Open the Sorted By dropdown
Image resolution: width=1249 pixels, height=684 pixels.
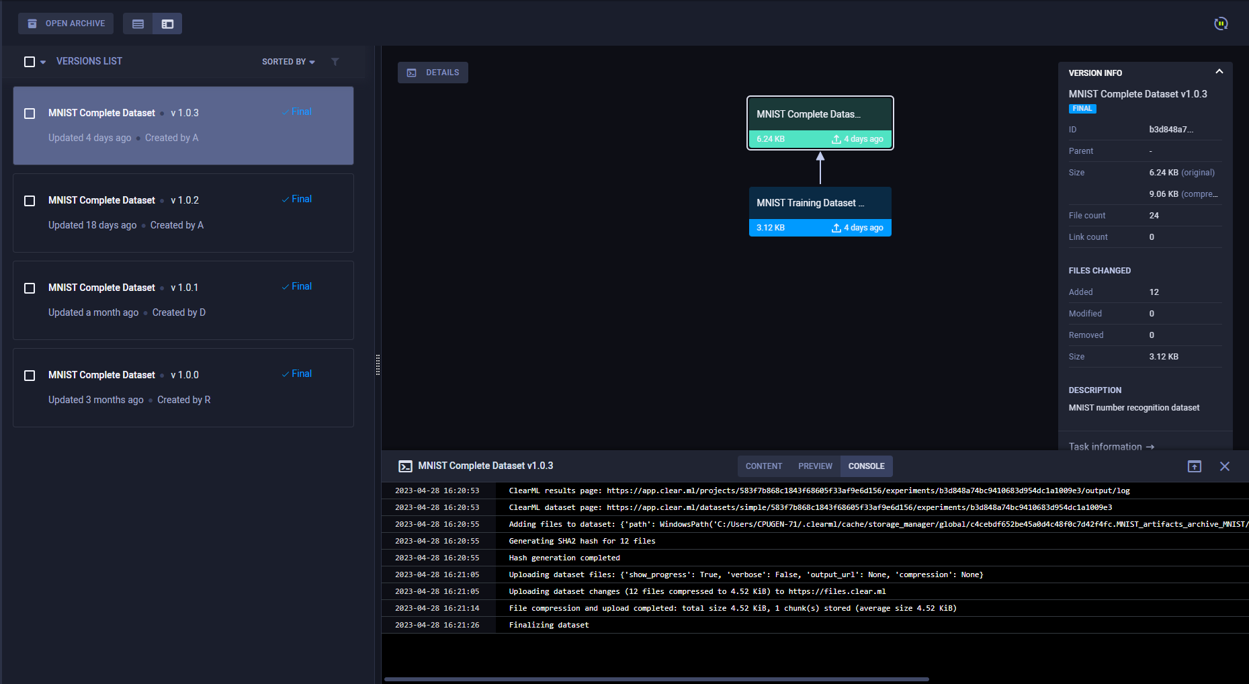point(288,62)
